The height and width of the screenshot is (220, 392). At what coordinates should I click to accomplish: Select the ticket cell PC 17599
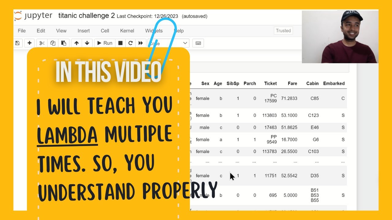(x=270, y=98)
